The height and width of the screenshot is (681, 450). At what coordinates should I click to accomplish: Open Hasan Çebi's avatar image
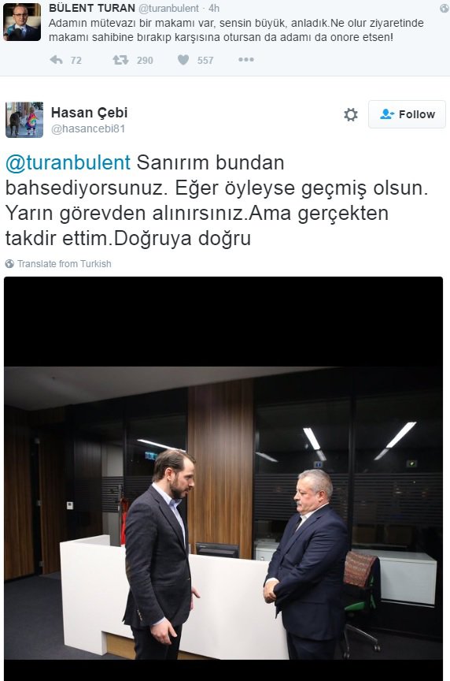[x=24, y=120]
